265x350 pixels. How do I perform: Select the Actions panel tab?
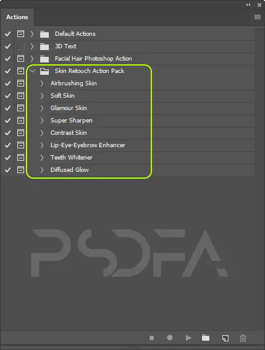(17, 17)
